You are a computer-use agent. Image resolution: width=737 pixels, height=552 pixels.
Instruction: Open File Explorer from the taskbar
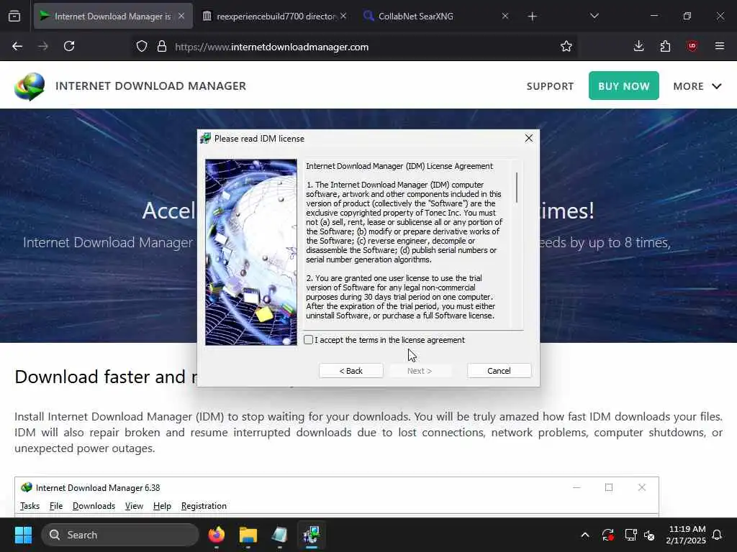coord(248,535)
